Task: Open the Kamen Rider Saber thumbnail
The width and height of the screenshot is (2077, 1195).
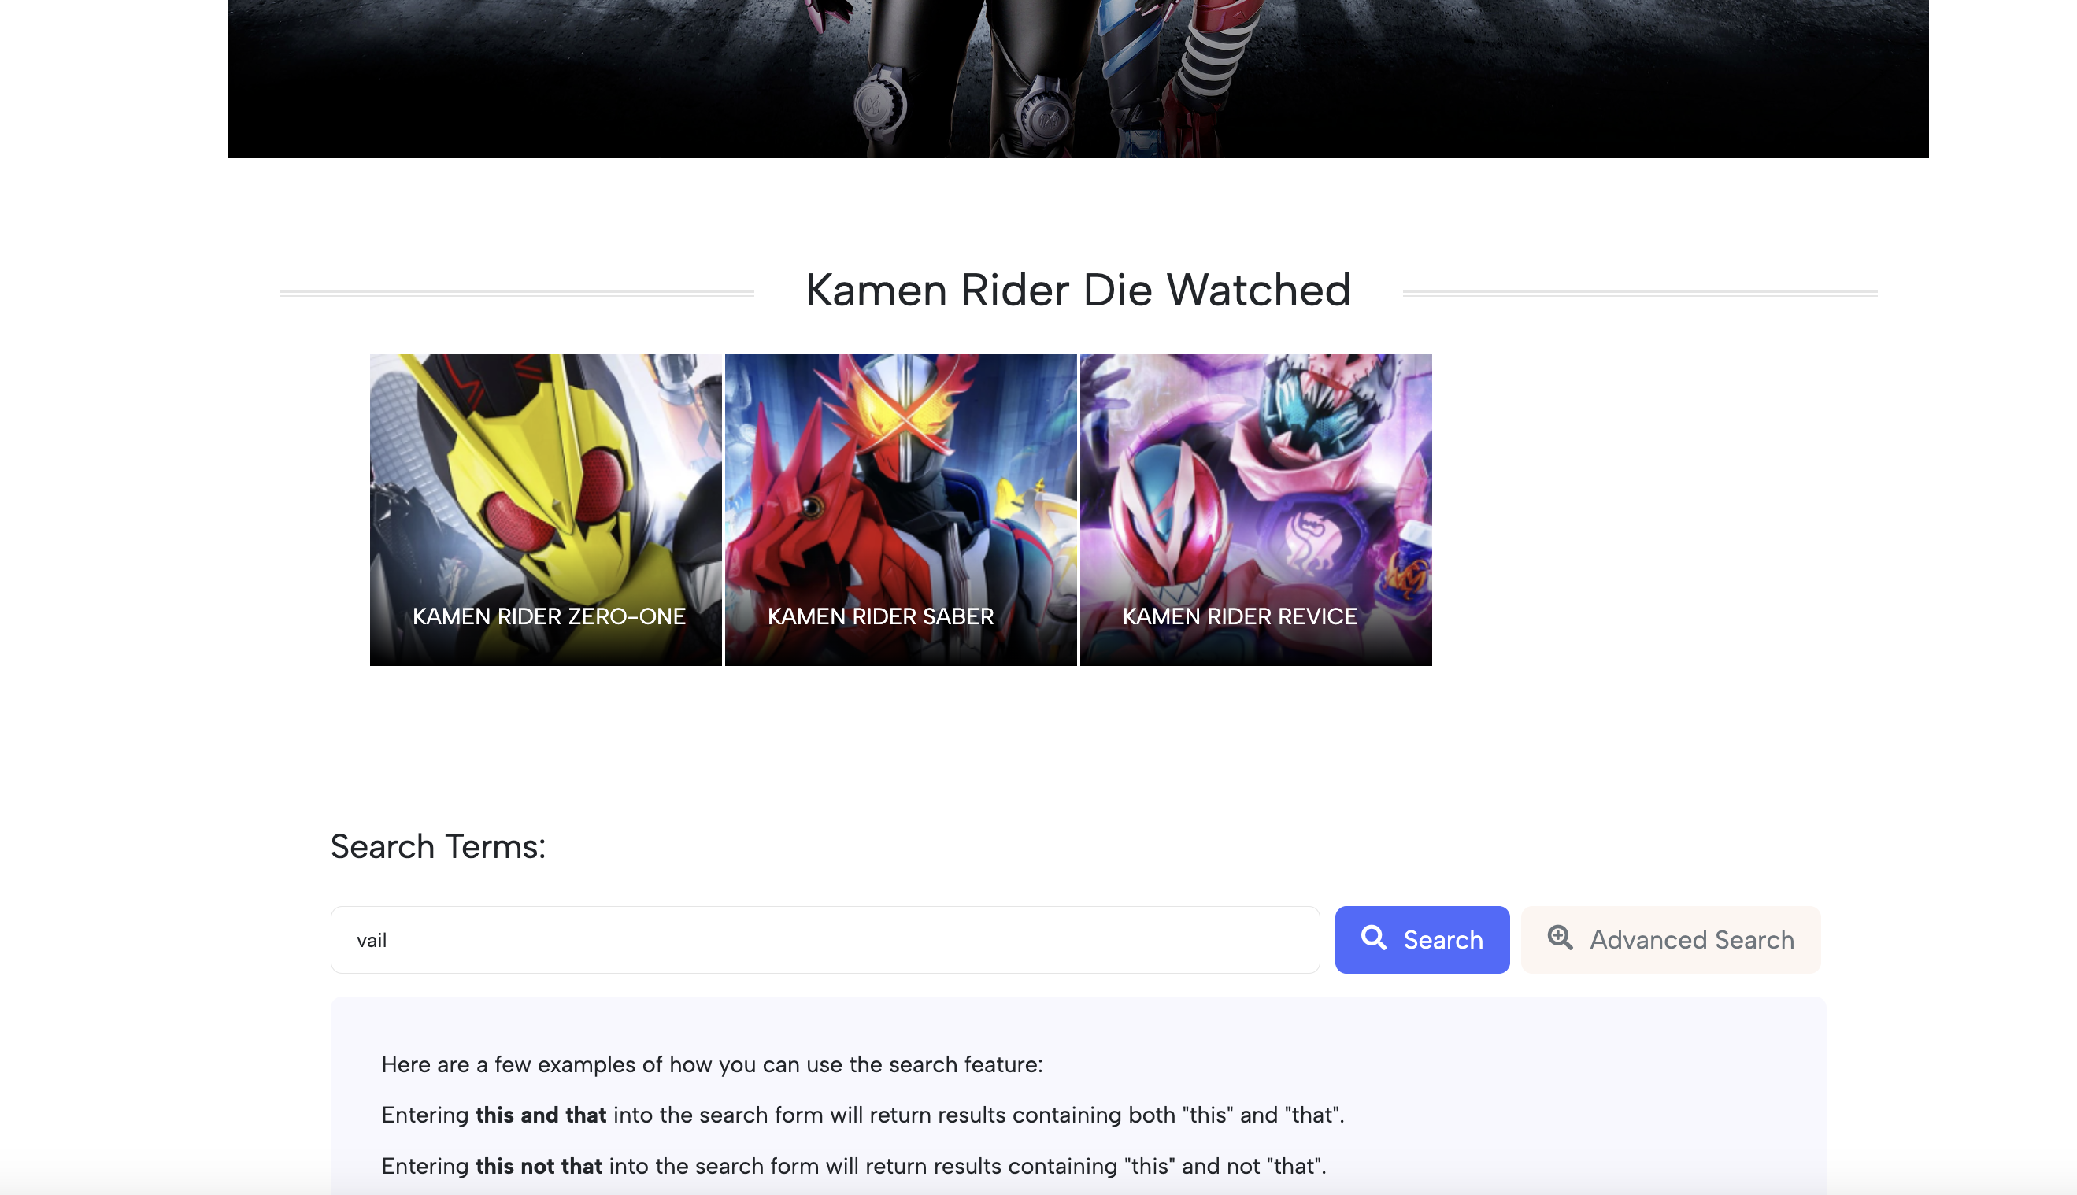Action: (x=900, y=493)
